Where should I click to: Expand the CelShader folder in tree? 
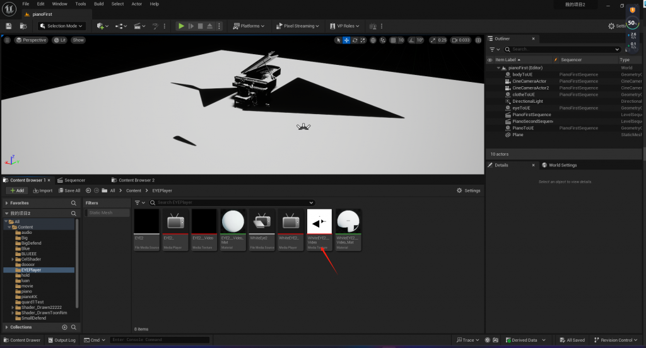[13, 260]
